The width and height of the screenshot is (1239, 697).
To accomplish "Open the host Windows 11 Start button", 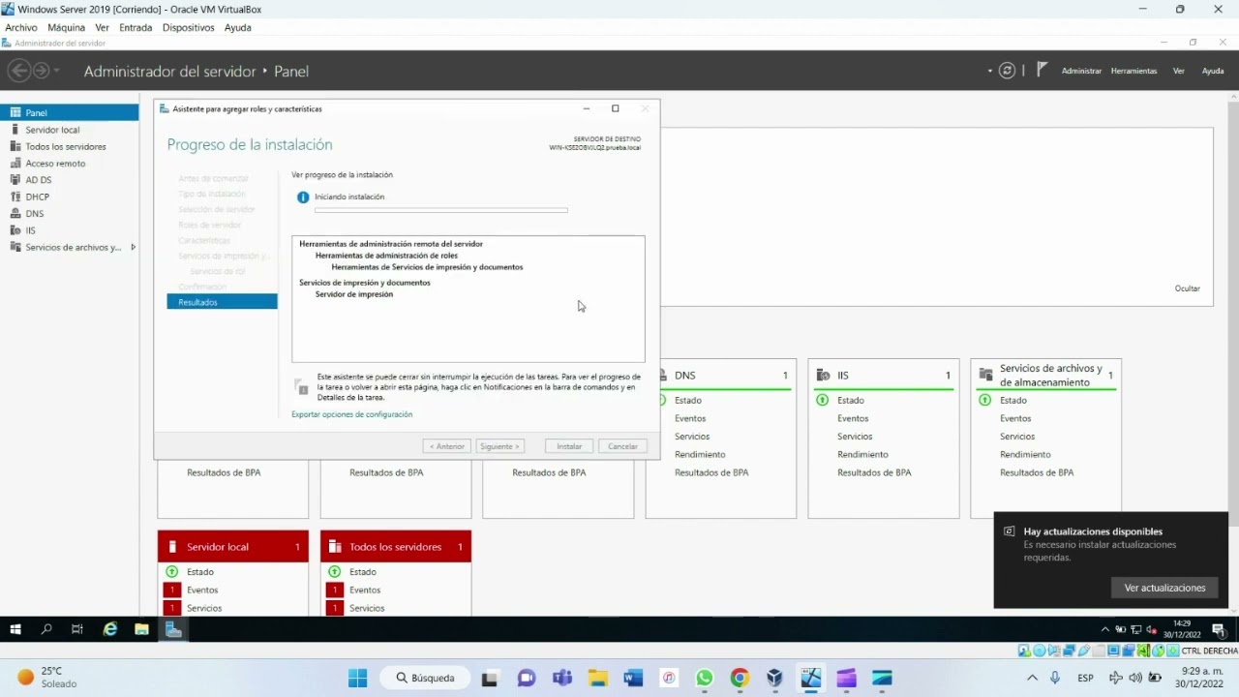I will click(358, 678).
